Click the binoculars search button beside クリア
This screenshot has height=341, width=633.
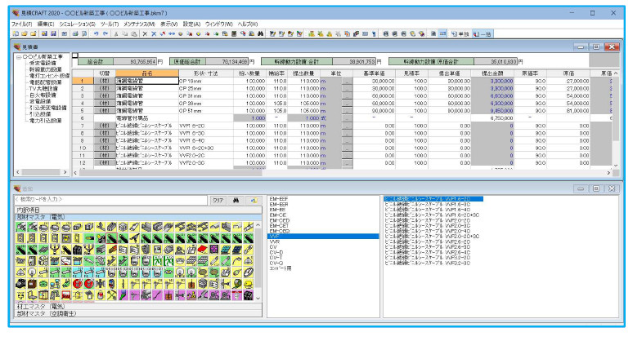pyautogui.click(x=236, y=200)
